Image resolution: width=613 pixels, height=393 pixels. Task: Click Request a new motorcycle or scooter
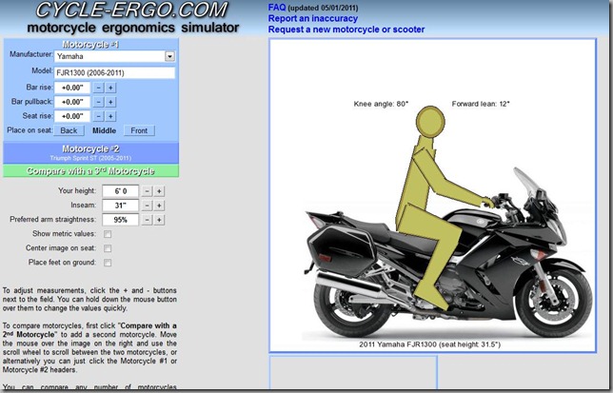point(346,29)
